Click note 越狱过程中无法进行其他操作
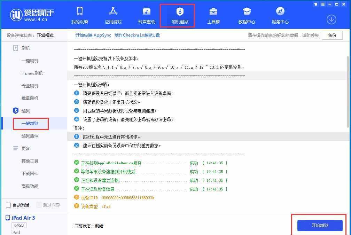 click(107, 137)
